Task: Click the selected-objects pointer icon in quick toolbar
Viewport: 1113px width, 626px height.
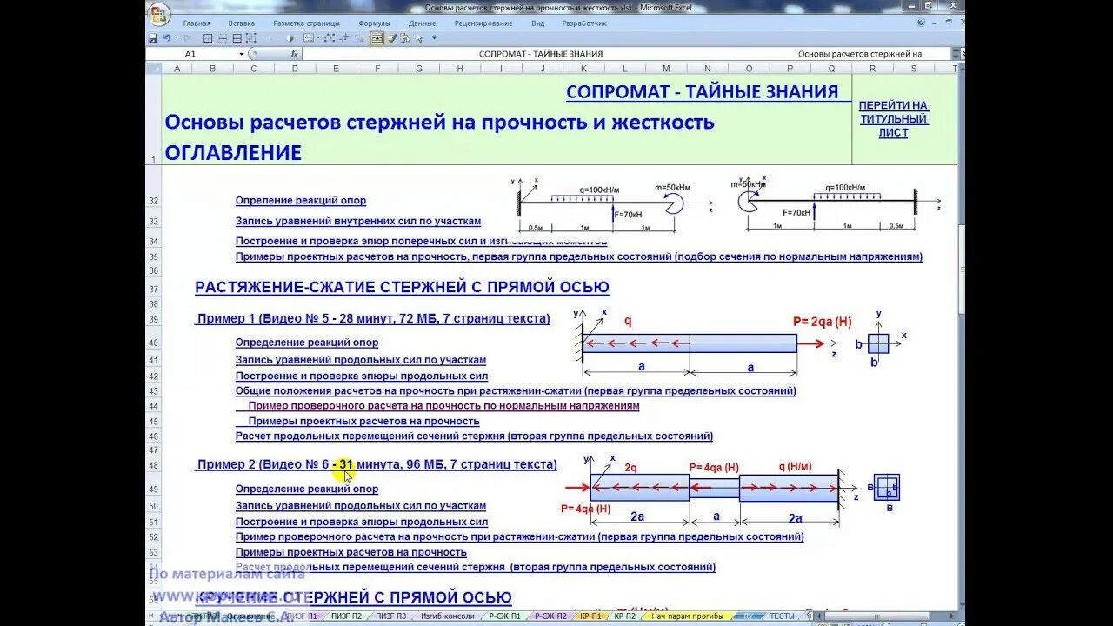Action: (x=419, y=38)
